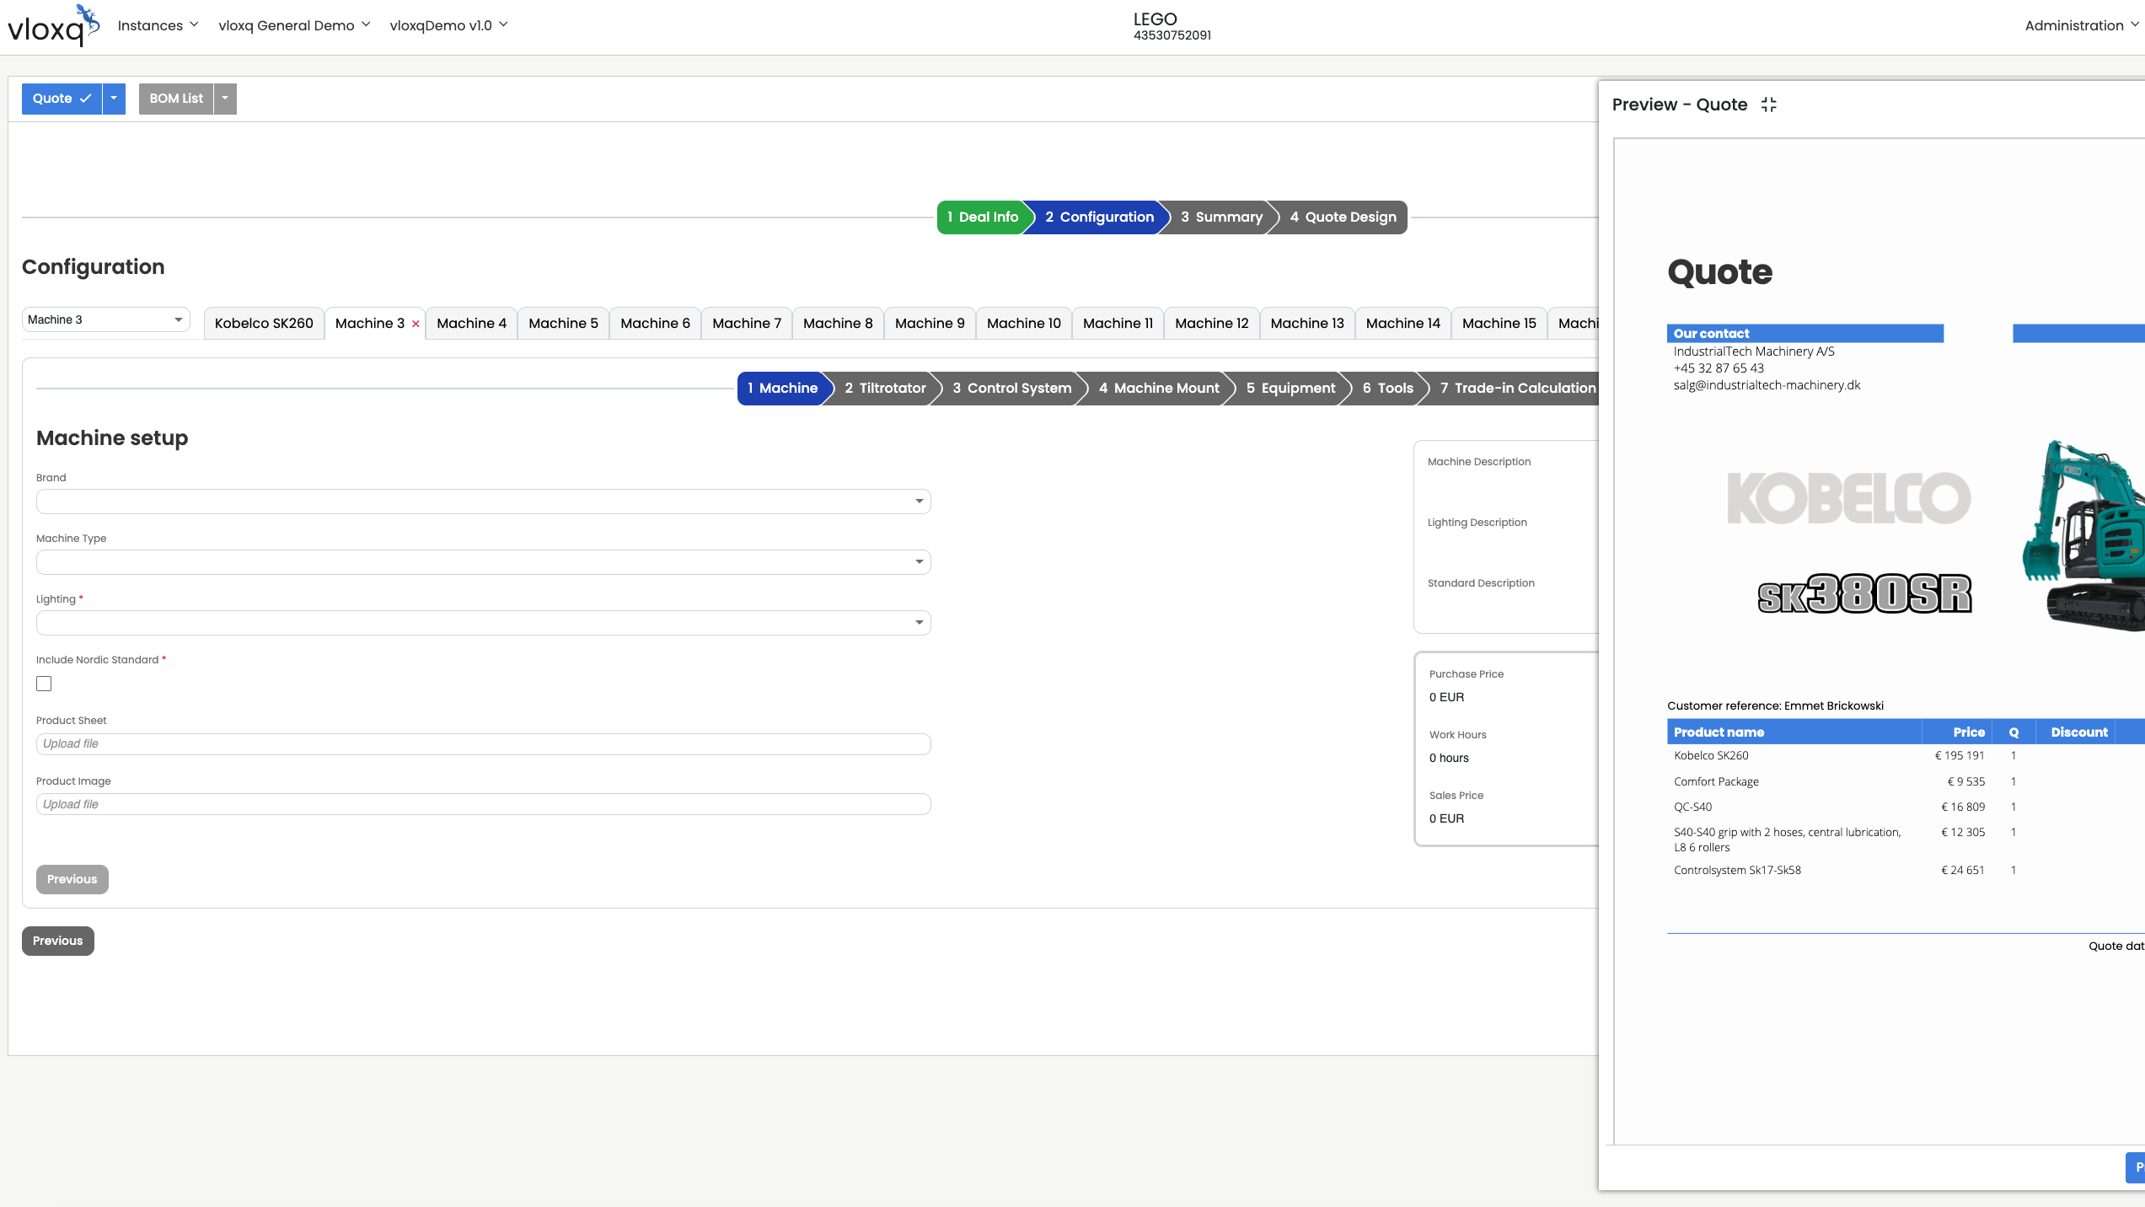Open the Machine 3 selector combo box
The height and width of the screenshot is (1207, 2145).
[x=105, y=319]
